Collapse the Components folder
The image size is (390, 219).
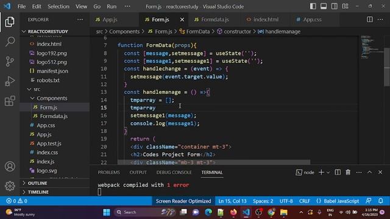tap(52, 99)
